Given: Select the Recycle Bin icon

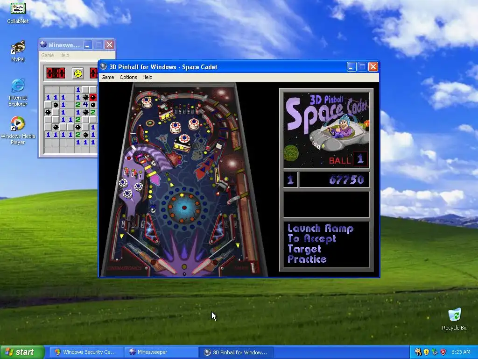Looking at the screenshot, I should pyautogui.click(x=455, y=319).
